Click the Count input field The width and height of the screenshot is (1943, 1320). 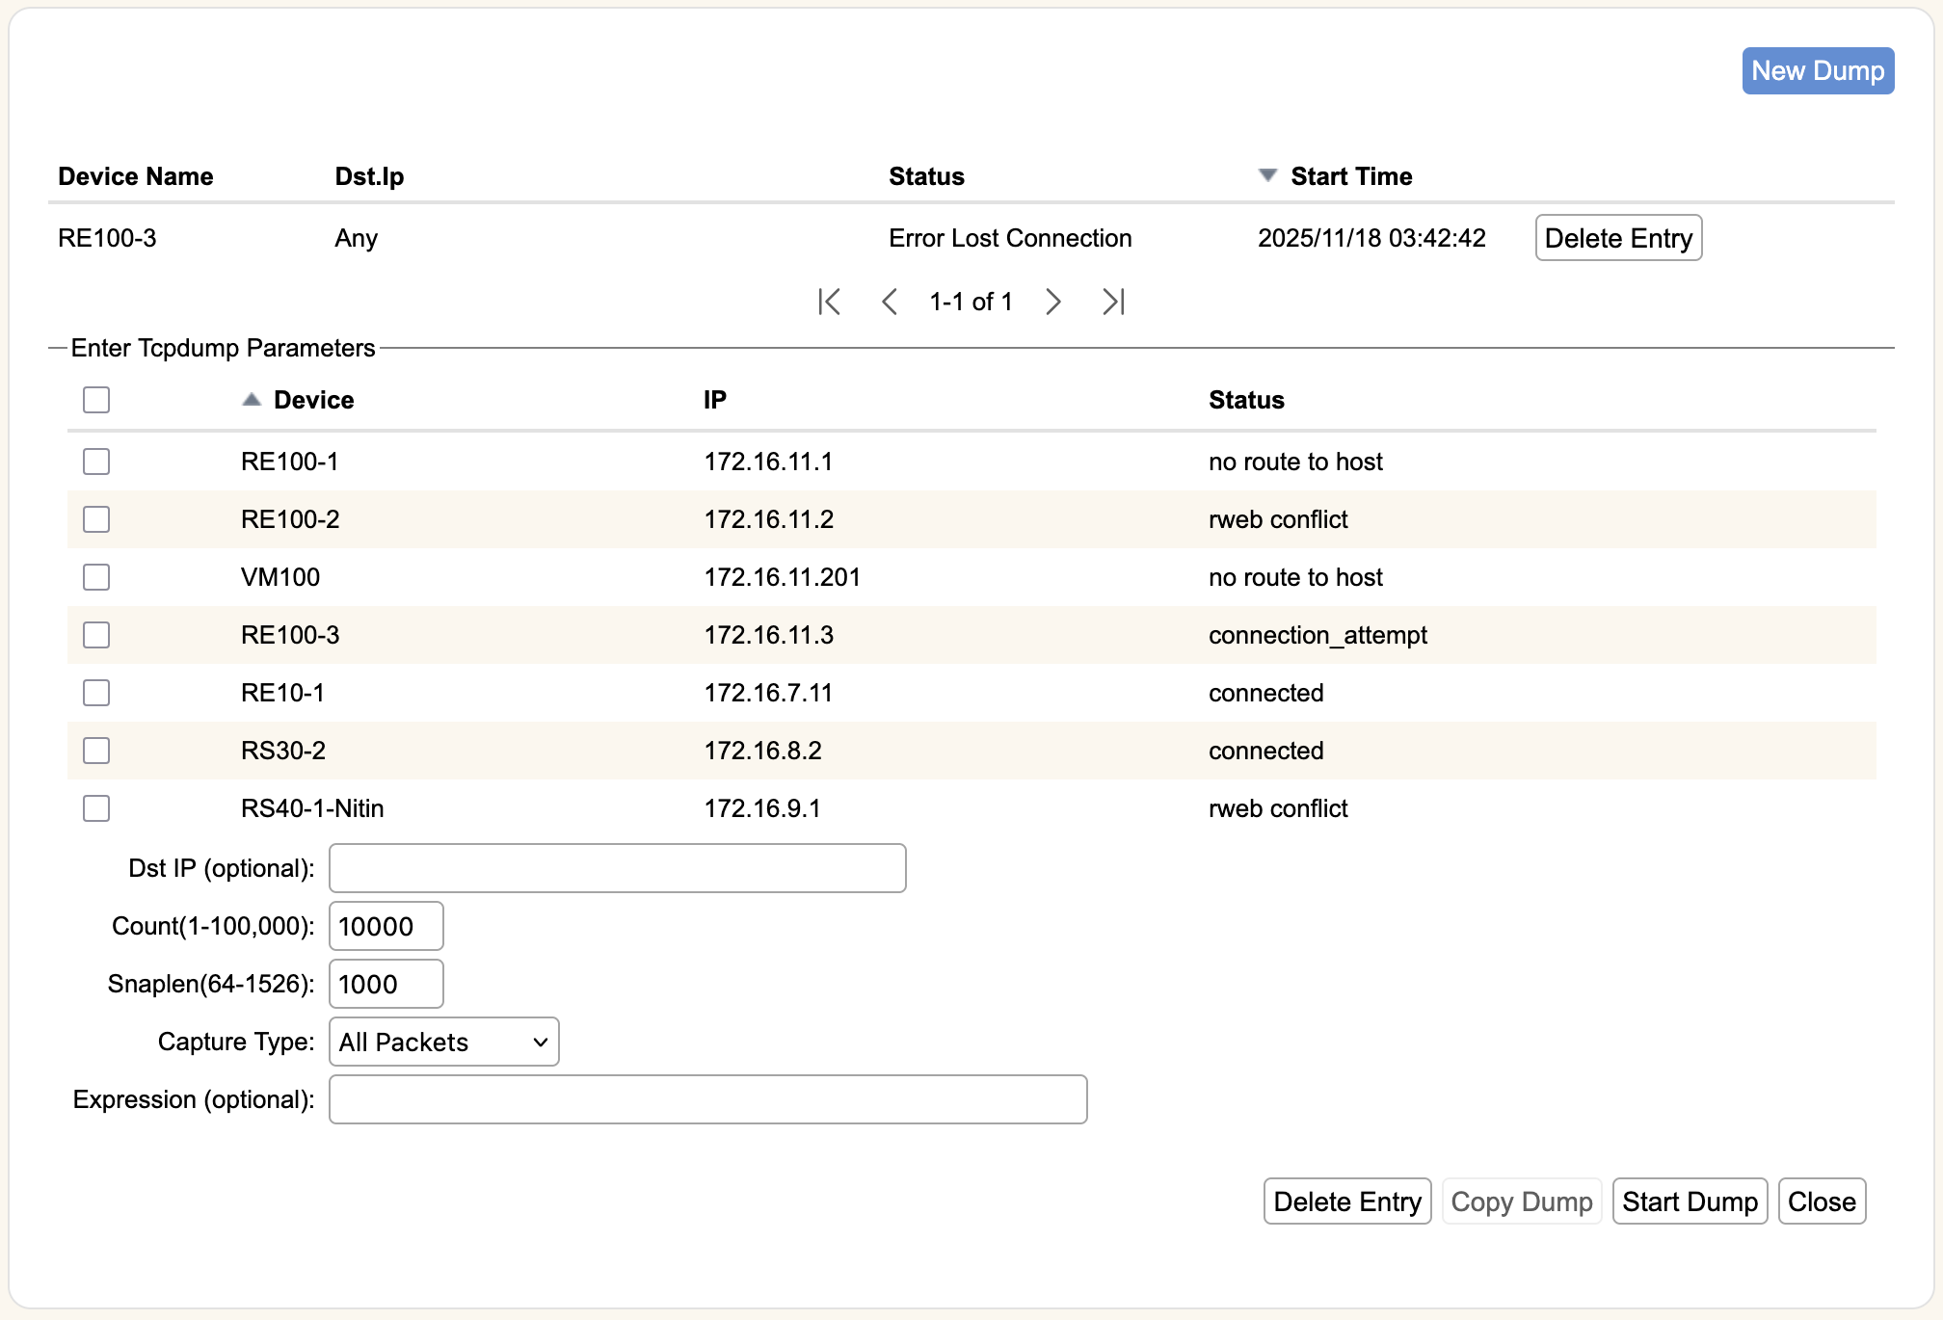(386, 926)
